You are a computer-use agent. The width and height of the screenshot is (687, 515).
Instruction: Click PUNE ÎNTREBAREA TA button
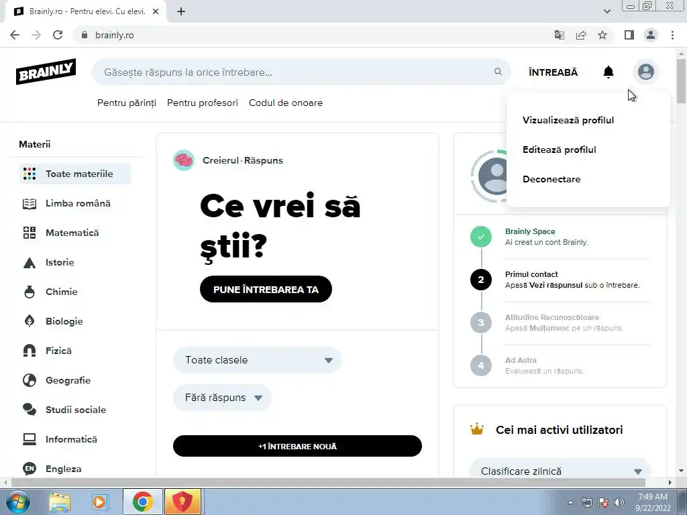pyautogui.click(x=266, y=289)
